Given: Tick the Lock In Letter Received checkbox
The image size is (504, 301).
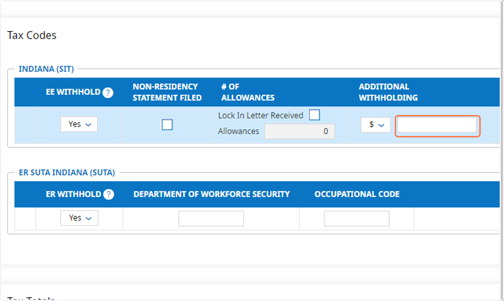Looking at the screenshot, I should (x=314, y=115).
